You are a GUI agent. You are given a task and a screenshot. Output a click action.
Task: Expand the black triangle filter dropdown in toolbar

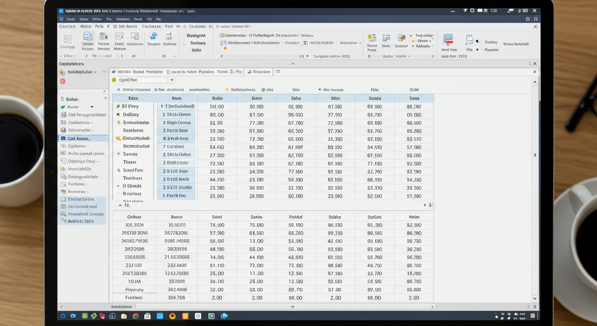(320, 90)
